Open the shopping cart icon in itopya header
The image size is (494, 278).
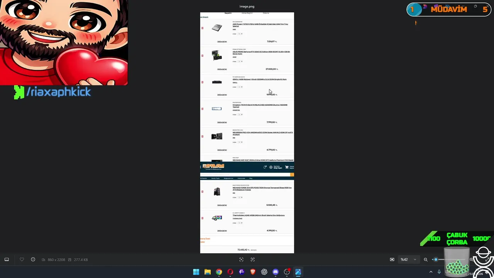[287, 167]
